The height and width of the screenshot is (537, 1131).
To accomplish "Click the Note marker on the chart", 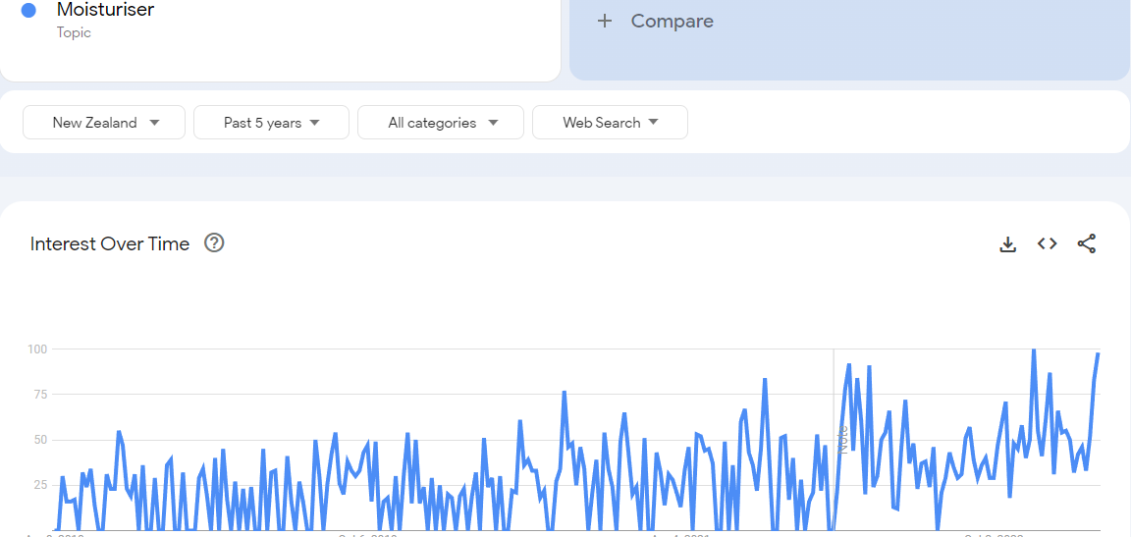I will click(x=842, y=438).
